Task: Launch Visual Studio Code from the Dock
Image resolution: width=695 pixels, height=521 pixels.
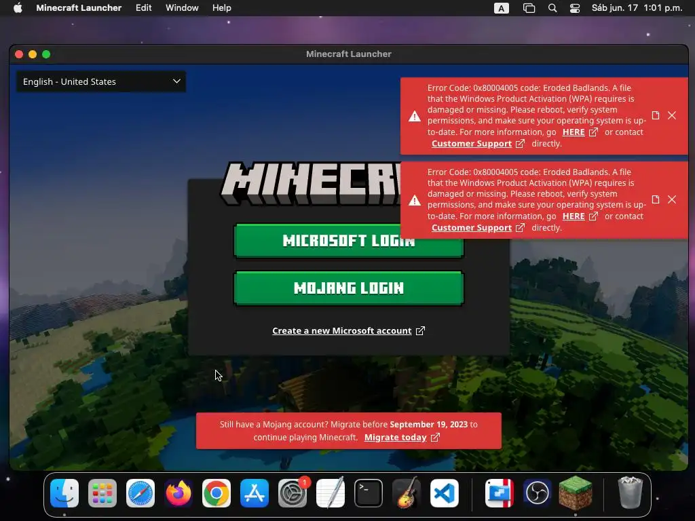Action: [x=444, y=493]
